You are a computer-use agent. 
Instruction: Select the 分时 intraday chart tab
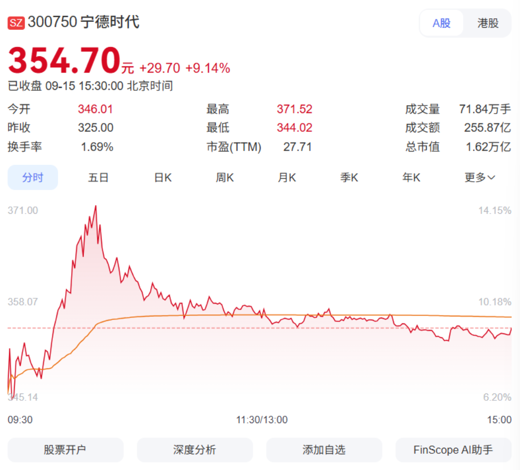[x=33, y=178]
